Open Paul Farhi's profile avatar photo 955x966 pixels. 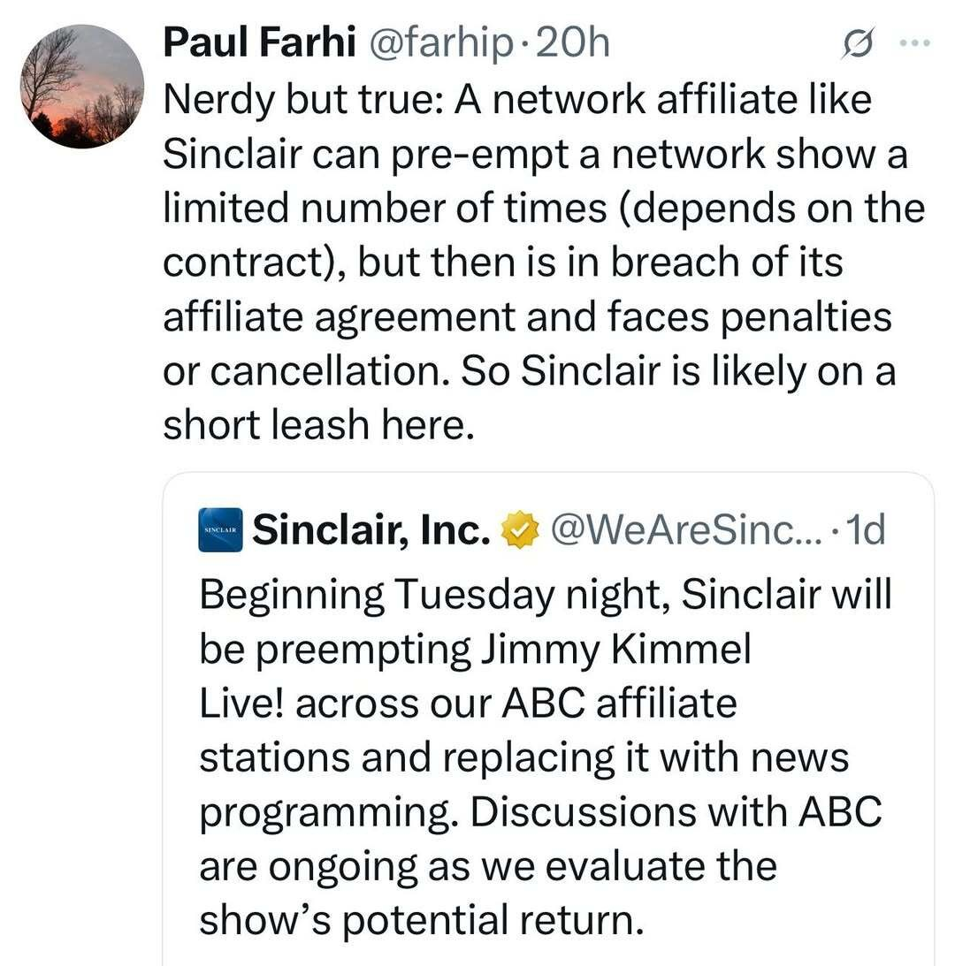81,86
